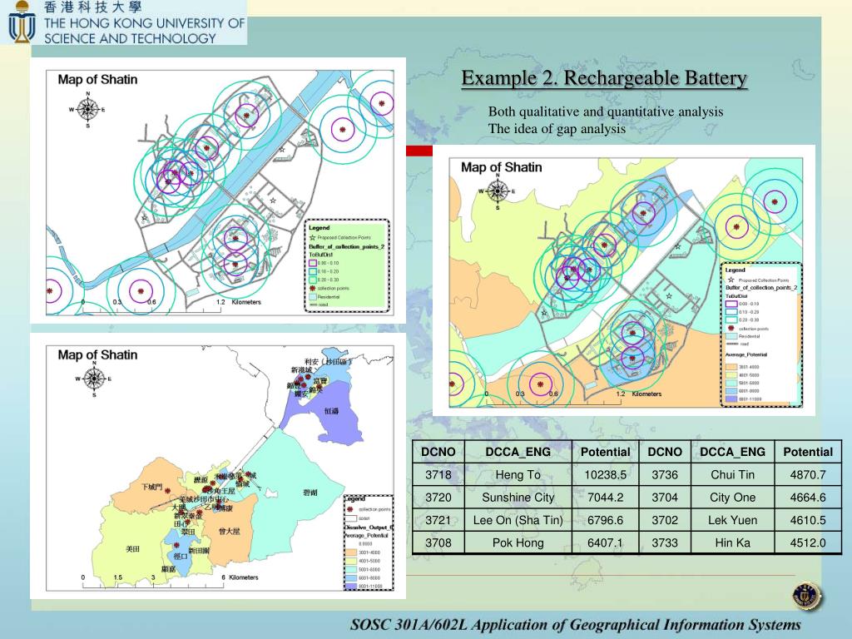Click the 'DCNO' header above 3718
This screenshot has height=639, width=852.
click(x=438, y=452)
